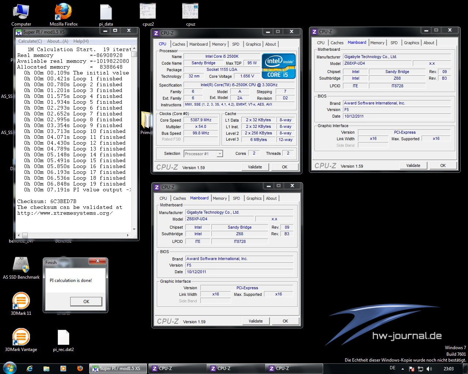The height and width of the screenshot is (374, 468).
Task: Click the Core Speed value 5387.9 MHz
Action: tap(201, 120)
